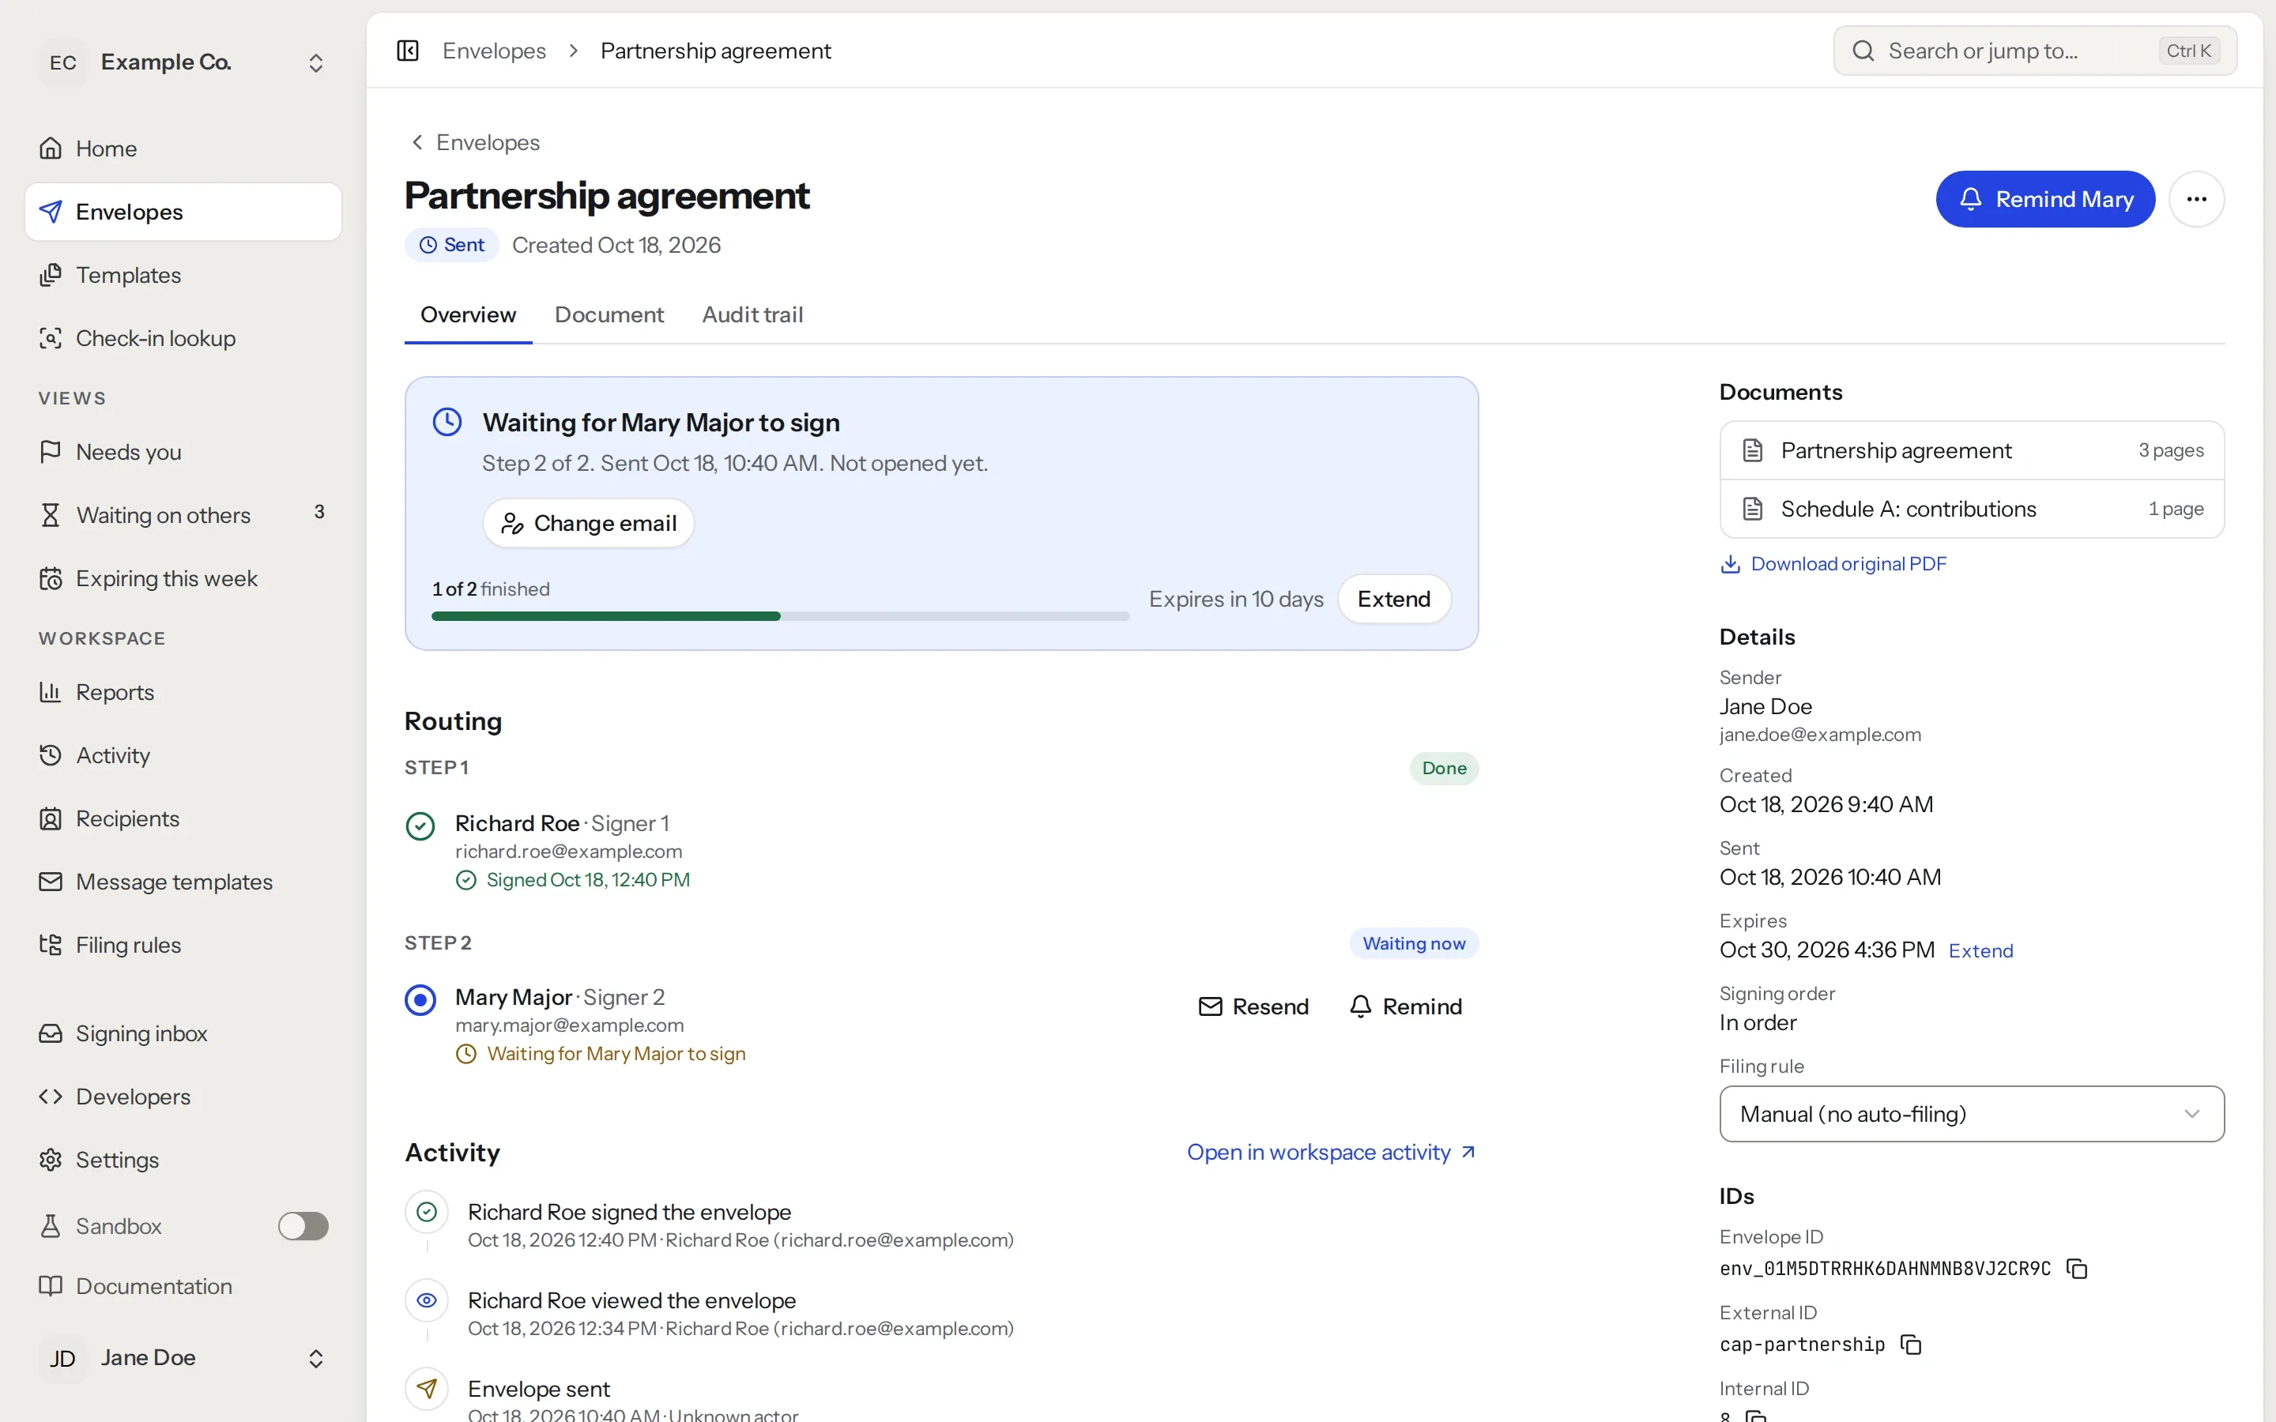Open Filing rule dropdown

1971,1114
